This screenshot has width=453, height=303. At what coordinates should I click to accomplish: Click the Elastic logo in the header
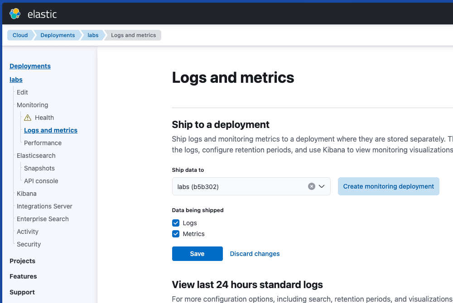15,14
